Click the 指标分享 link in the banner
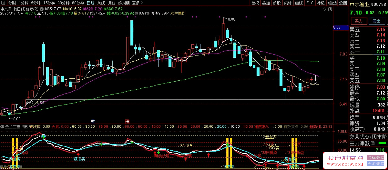Image resolution: width=388 pixels, height=170 pixels. click(x=375, y=158)
